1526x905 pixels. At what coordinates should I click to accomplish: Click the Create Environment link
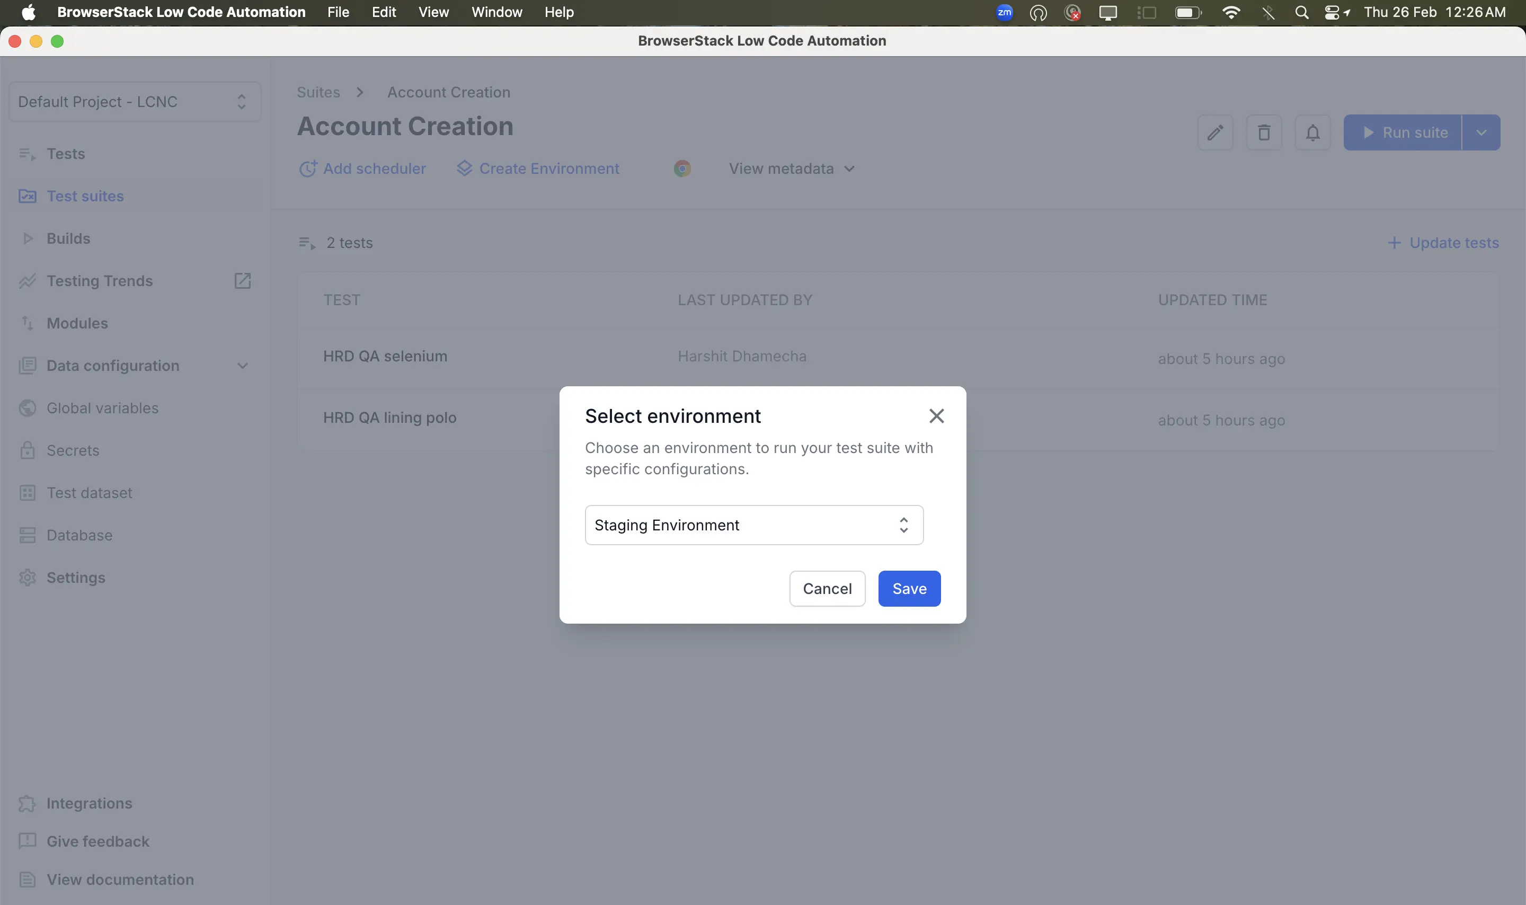point(549,168)
